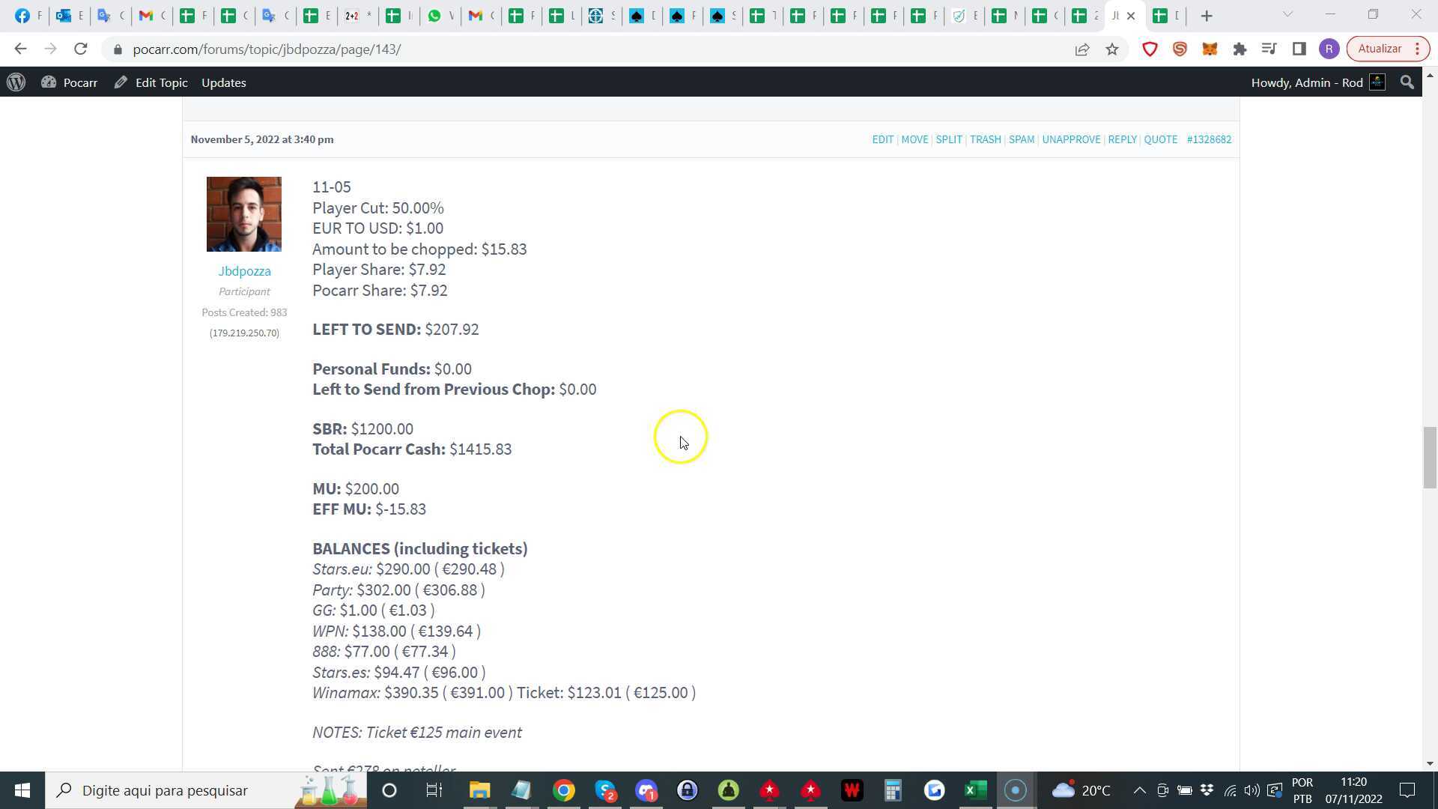Select the Updates menu in the admin bar
The width and height of the screenshot is (1438, 809).
click(x=223, y=82)
